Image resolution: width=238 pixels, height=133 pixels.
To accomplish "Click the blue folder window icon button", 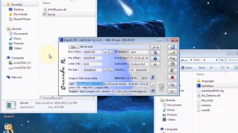I will coord(173,47).
